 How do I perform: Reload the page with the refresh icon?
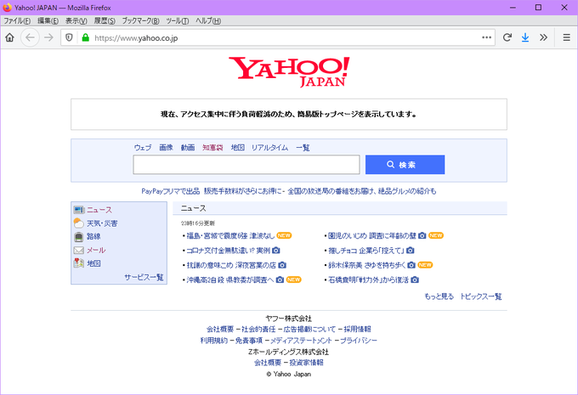507,37
